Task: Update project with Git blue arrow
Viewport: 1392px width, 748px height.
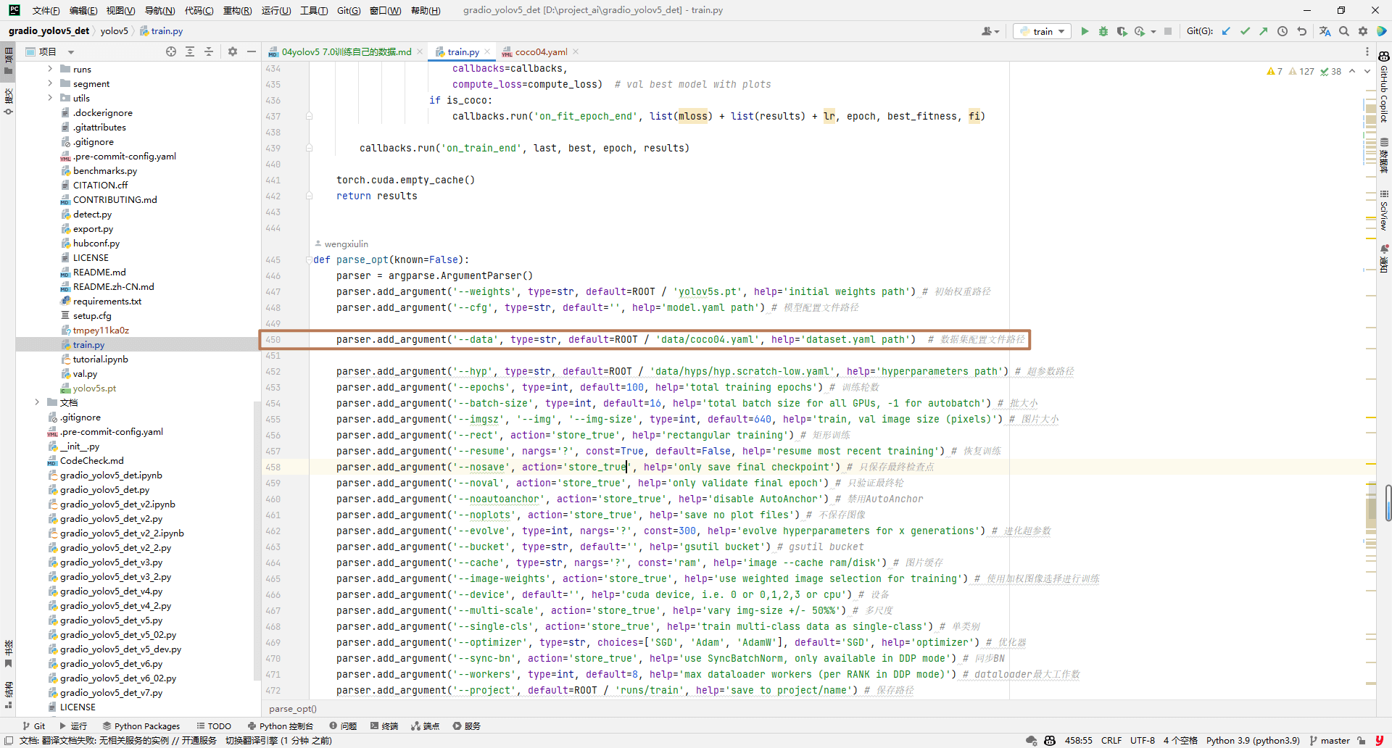Action: click(x=1226, y=31)
